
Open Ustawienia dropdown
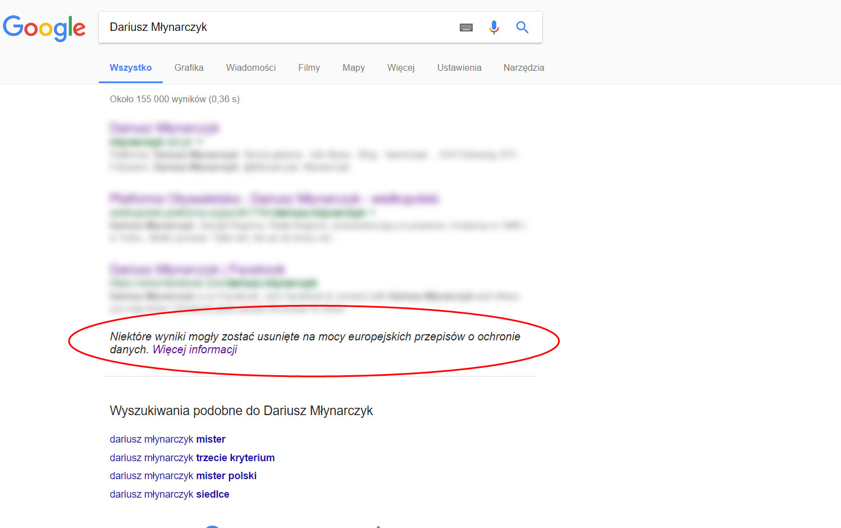point(459,67)
